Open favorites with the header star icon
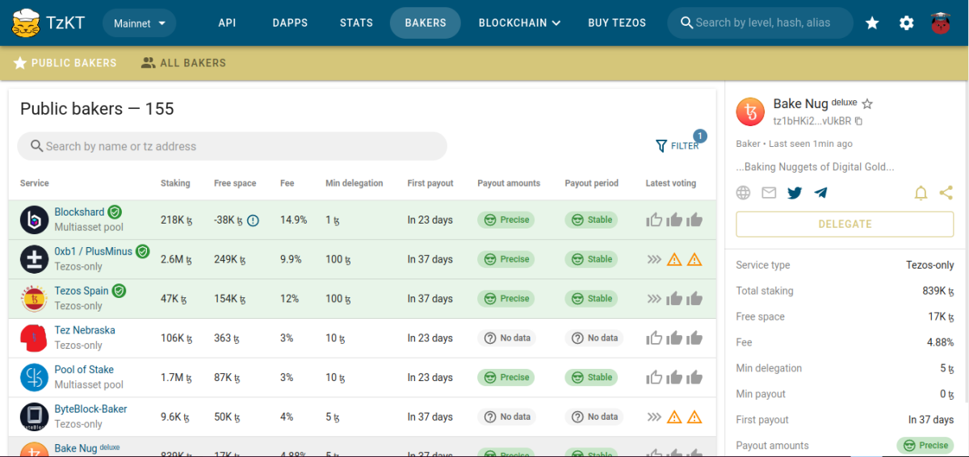 coord(872,23)
